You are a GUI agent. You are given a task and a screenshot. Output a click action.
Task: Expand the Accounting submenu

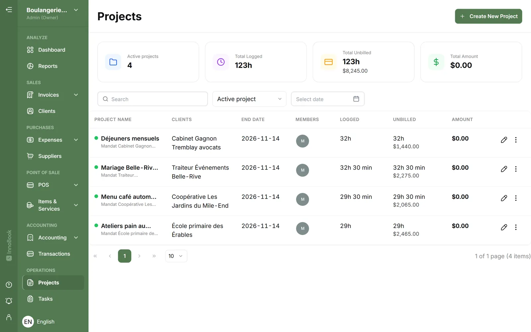coord(76,238)
